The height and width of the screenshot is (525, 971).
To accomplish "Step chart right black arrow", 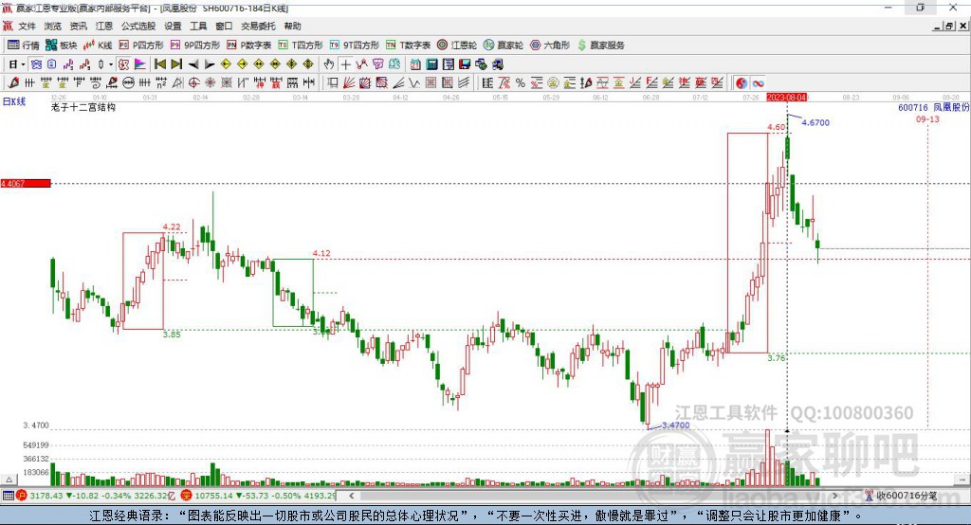I will (x=210, y=64).
